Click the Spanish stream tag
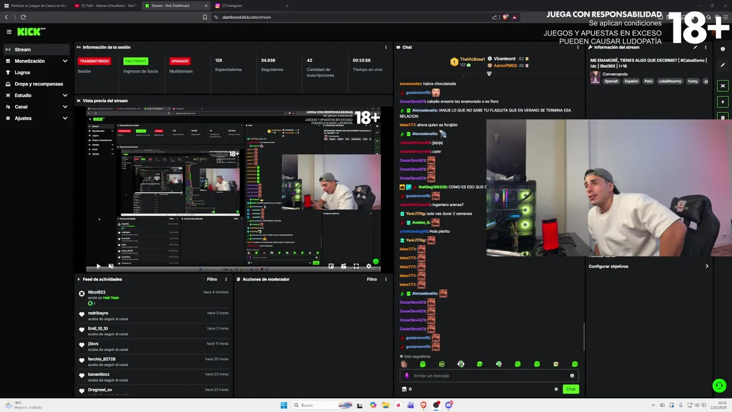 tap(611, 81)
